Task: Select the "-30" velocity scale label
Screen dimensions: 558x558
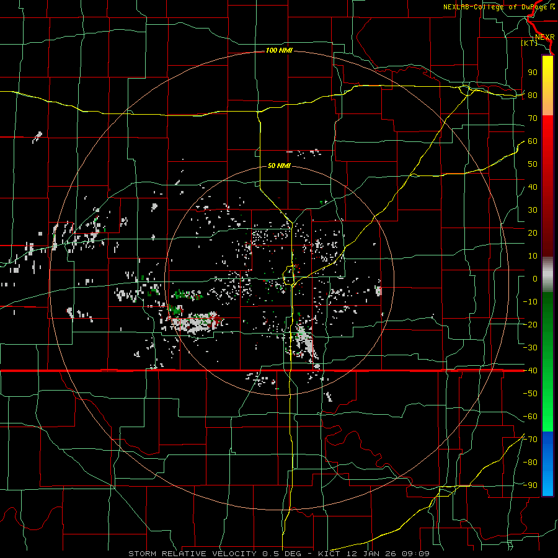Action: pyautogui.click(x=530, y=348)
